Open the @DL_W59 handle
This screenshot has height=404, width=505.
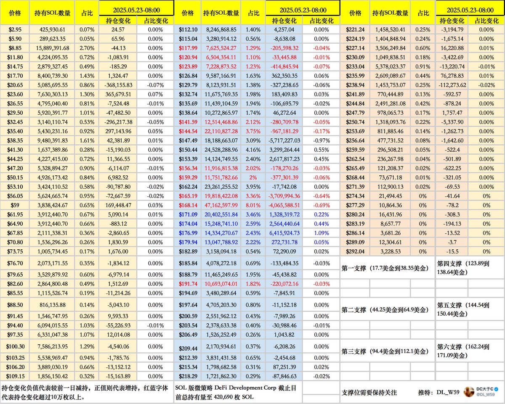pyautogui.click(x=486, y=395)
